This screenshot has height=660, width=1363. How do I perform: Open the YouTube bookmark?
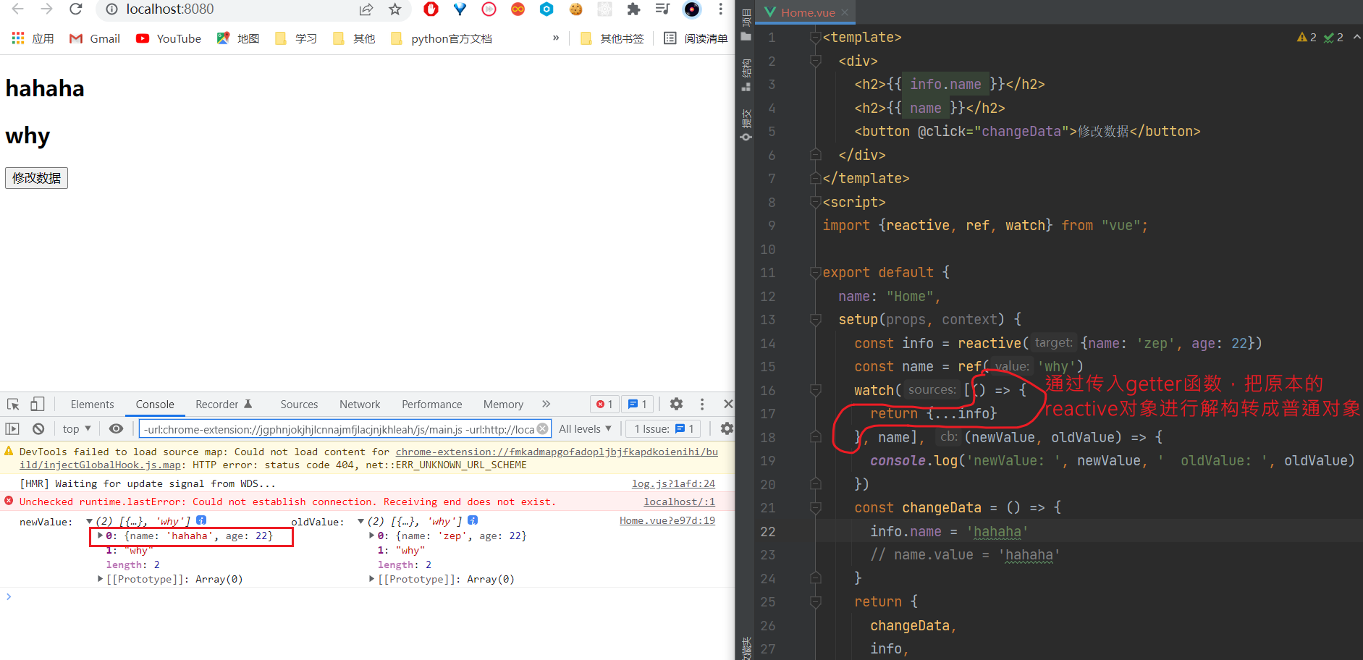point(169,38)
